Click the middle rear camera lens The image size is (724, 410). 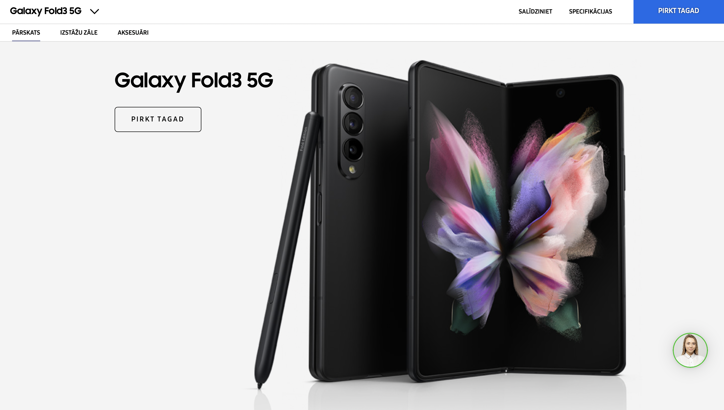coord(352,124)
